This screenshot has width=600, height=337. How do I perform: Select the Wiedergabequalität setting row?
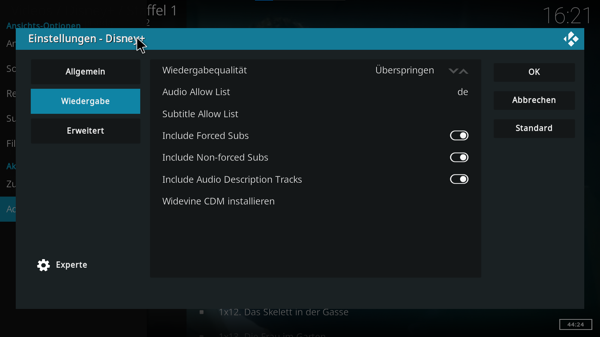[315, 70]
